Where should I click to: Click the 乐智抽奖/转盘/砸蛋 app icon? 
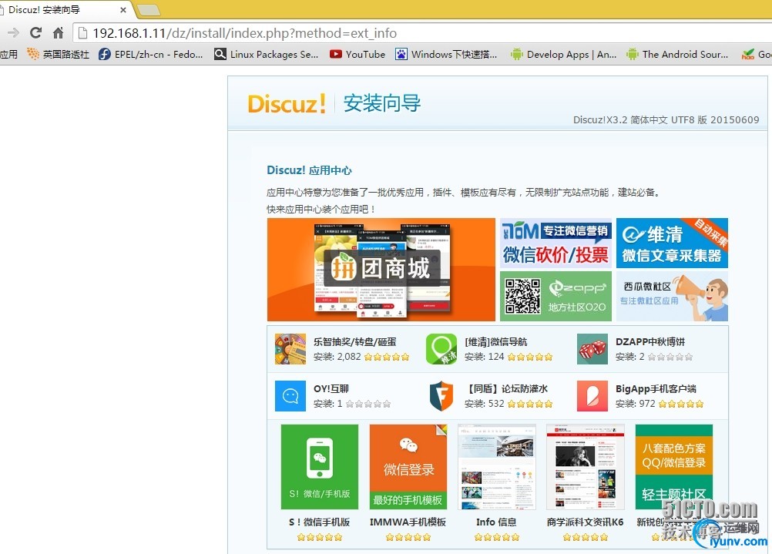pos(290,348)
